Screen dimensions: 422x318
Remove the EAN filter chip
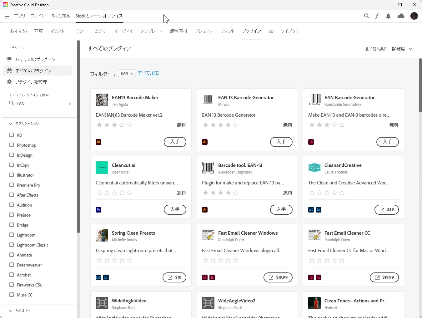coord(132,74)
